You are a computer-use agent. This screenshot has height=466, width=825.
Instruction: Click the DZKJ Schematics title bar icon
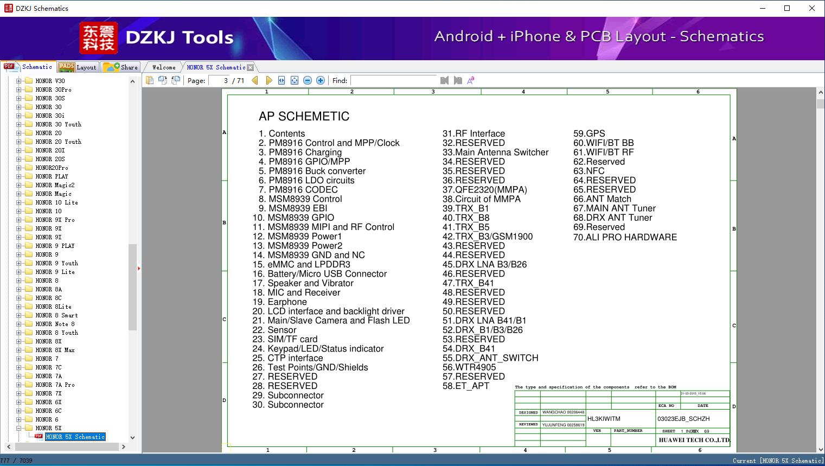pyautogui.click(x=8, y=8)
